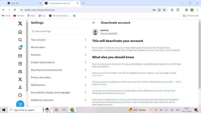Viewport: 201px width, 113px height.
Task: Click the settings link in username paragraph
Action: coord(103,84)
